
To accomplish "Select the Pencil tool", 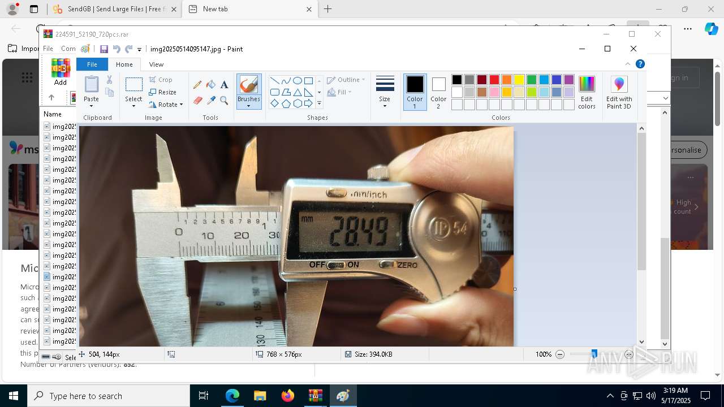I will point(197,85).
